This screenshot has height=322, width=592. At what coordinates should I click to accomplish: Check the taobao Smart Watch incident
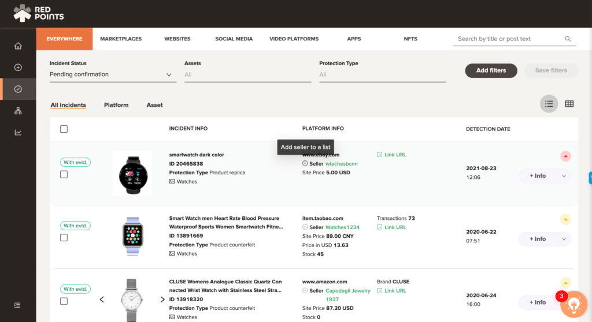pyautogui.click(x=64, y=238)
